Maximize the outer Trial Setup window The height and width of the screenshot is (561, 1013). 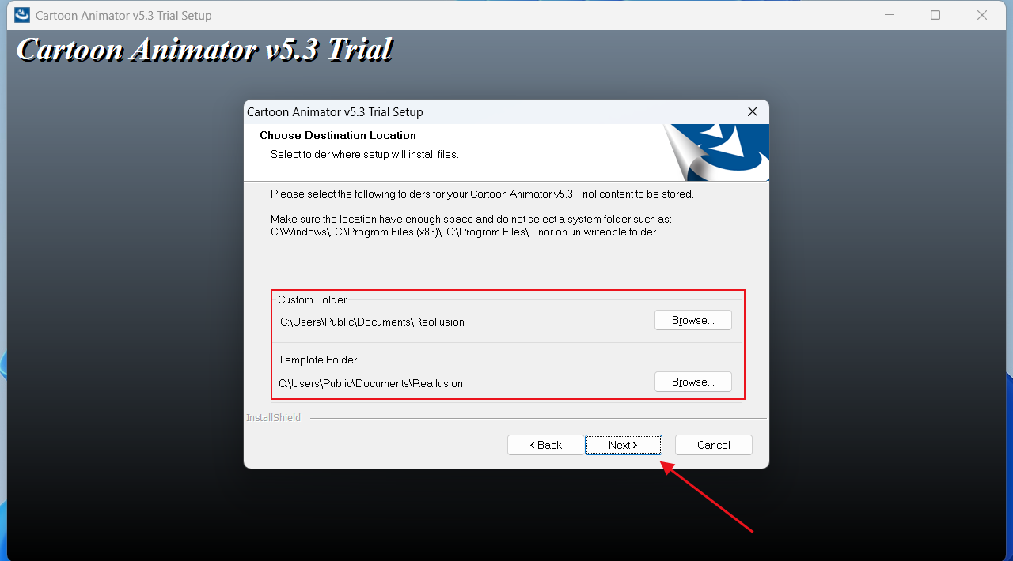[935, 15]
